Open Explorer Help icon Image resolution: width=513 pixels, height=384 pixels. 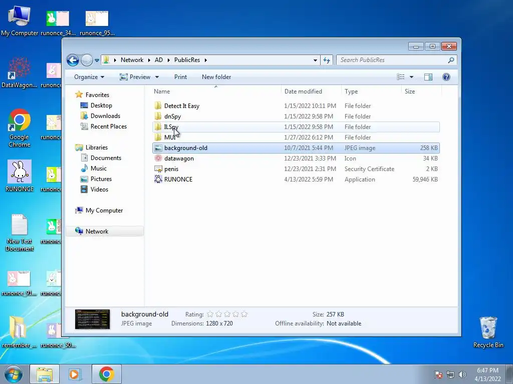(x=446, y=77)
